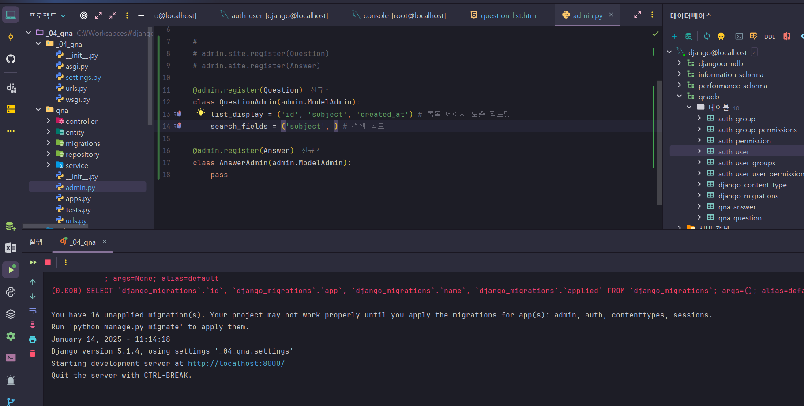Open the http://localhost:8000/ link
Image resolution: width=804 pixels, height=406 pixels.
click(x=237, y=364)
